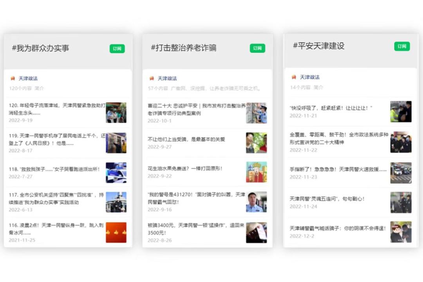
Task: Subscribe to #打击整治养老诈骗 topic
Action: point(257,49)
